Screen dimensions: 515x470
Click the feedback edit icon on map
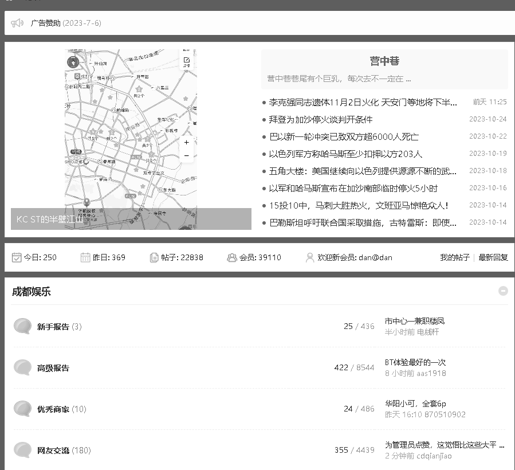(186, 61)
